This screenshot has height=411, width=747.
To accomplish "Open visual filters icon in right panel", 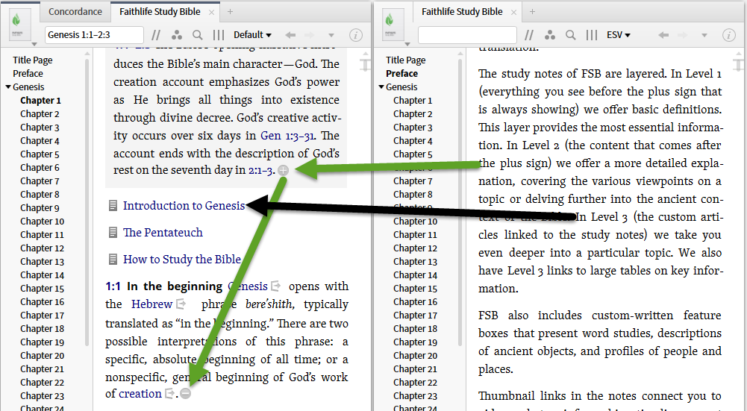I will coord(550,35).
